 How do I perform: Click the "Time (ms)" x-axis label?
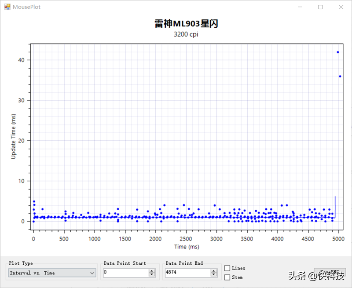[x=187, y=247]
